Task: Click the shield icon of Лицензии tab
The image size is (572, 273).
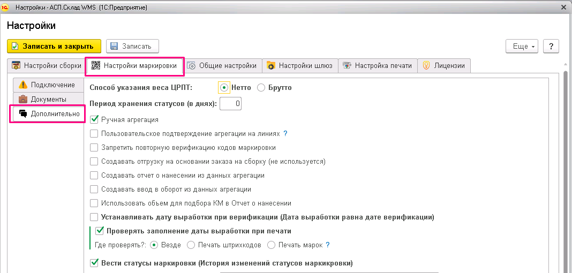Action: pyautogui.click(x=426, y=66)
